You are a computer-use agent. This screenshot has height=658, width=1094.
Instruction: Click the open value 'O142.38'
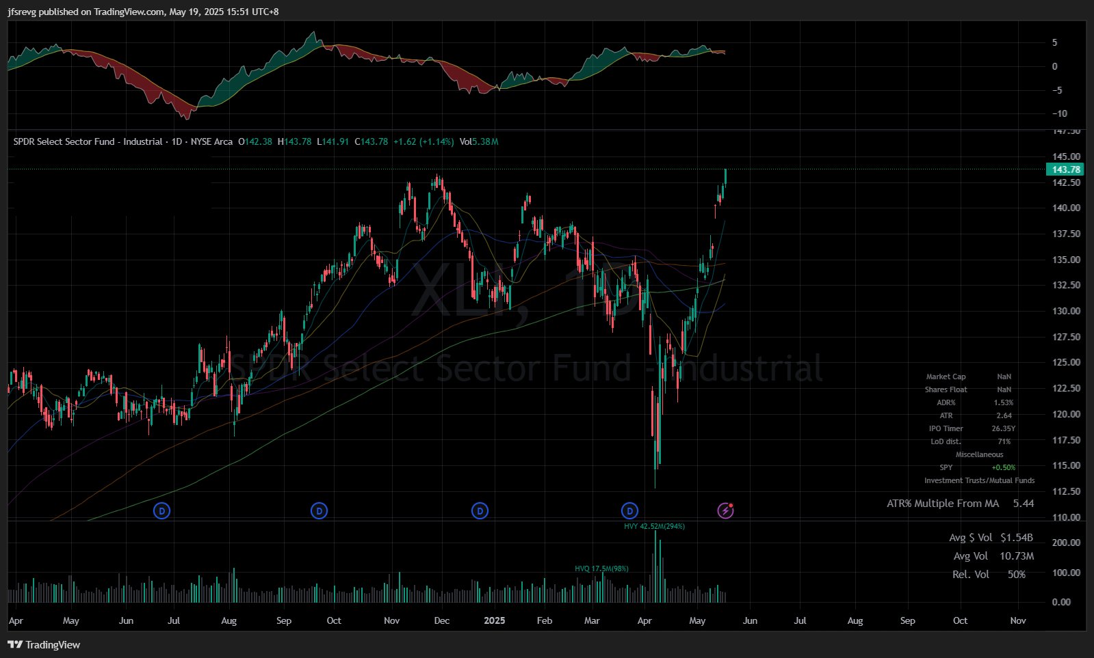[x=255, y=142]
